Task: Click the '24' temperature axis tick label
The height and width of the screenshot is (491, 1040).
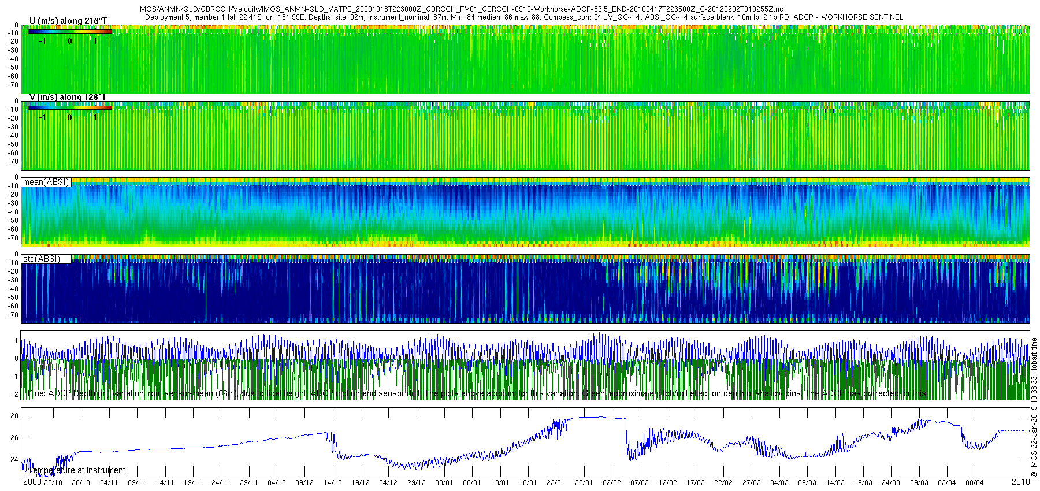Action: [14, 460]
